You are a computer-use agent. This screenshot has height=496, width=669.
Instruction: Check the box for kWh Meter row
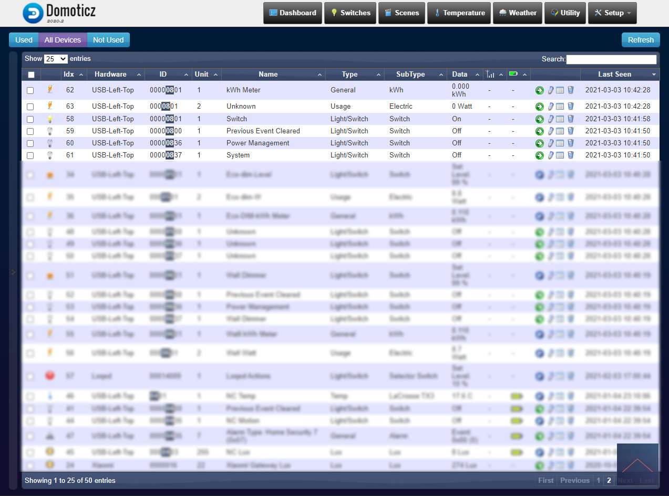[30, 90]
